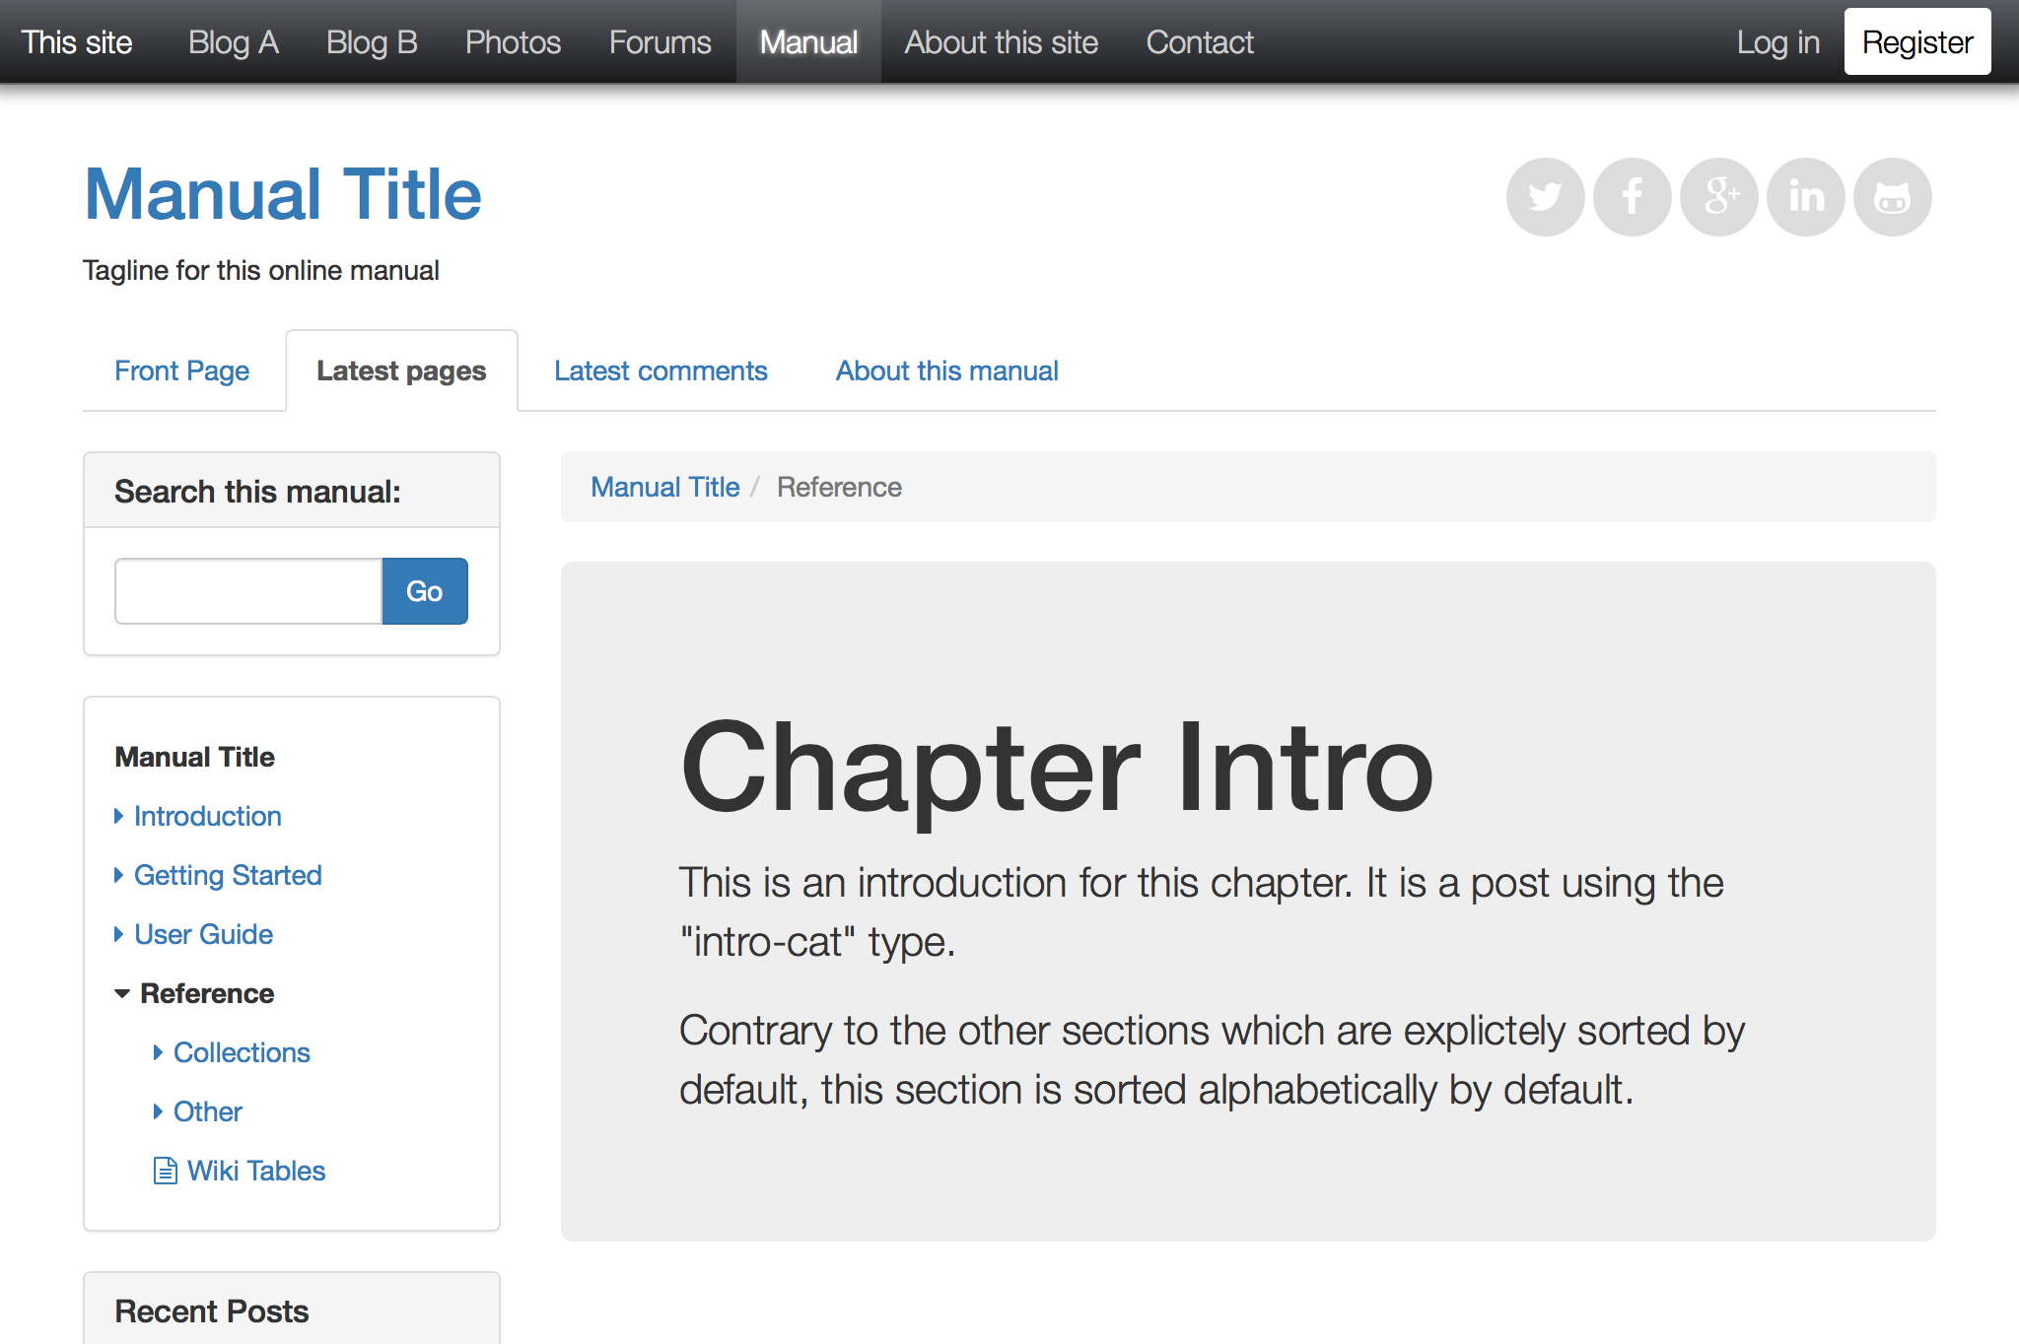This screenshot has width=2019, height=1344.
Task: Open the Twitter social icon
Action: click(x=1545, y=197)
